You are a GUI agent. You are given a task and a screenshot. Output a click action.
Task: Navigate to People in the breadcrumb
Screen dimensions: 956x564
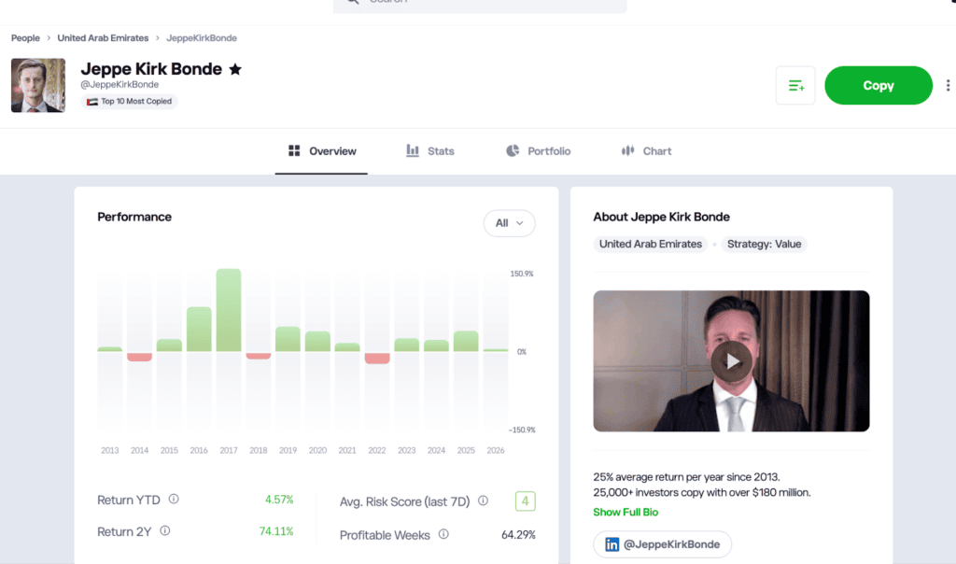coord(25,38)
